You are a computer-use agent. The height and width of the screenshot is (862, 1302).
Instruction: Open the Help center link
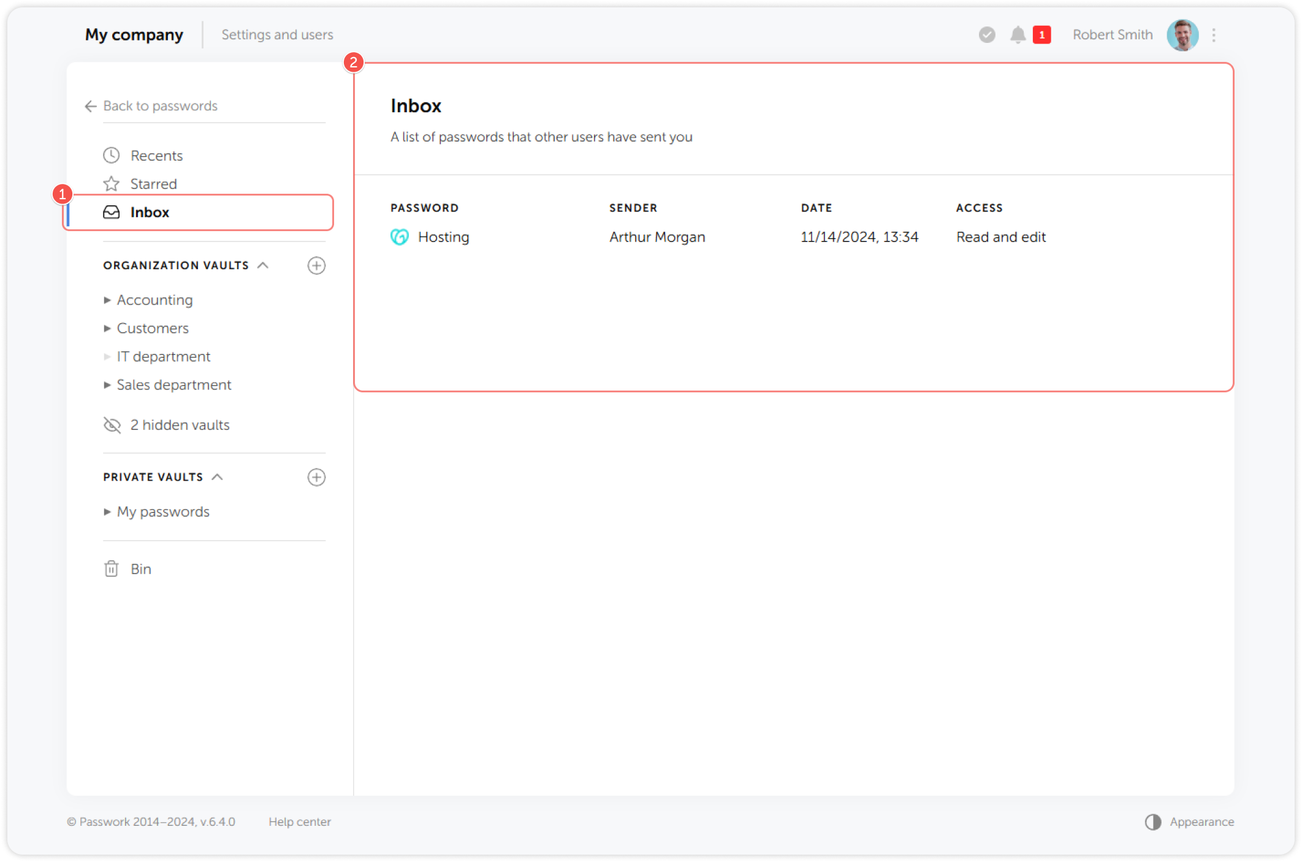click(300, 822)
